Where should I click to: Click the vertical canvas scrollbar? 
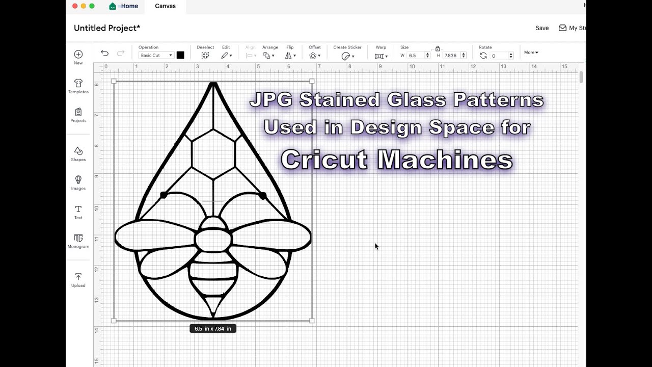point(581,77)
